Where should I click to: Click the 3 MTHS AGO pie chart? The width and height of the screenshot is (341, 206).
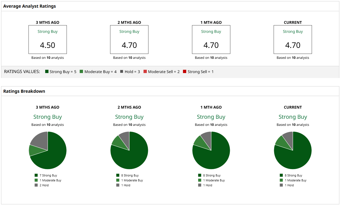point(48,150)
